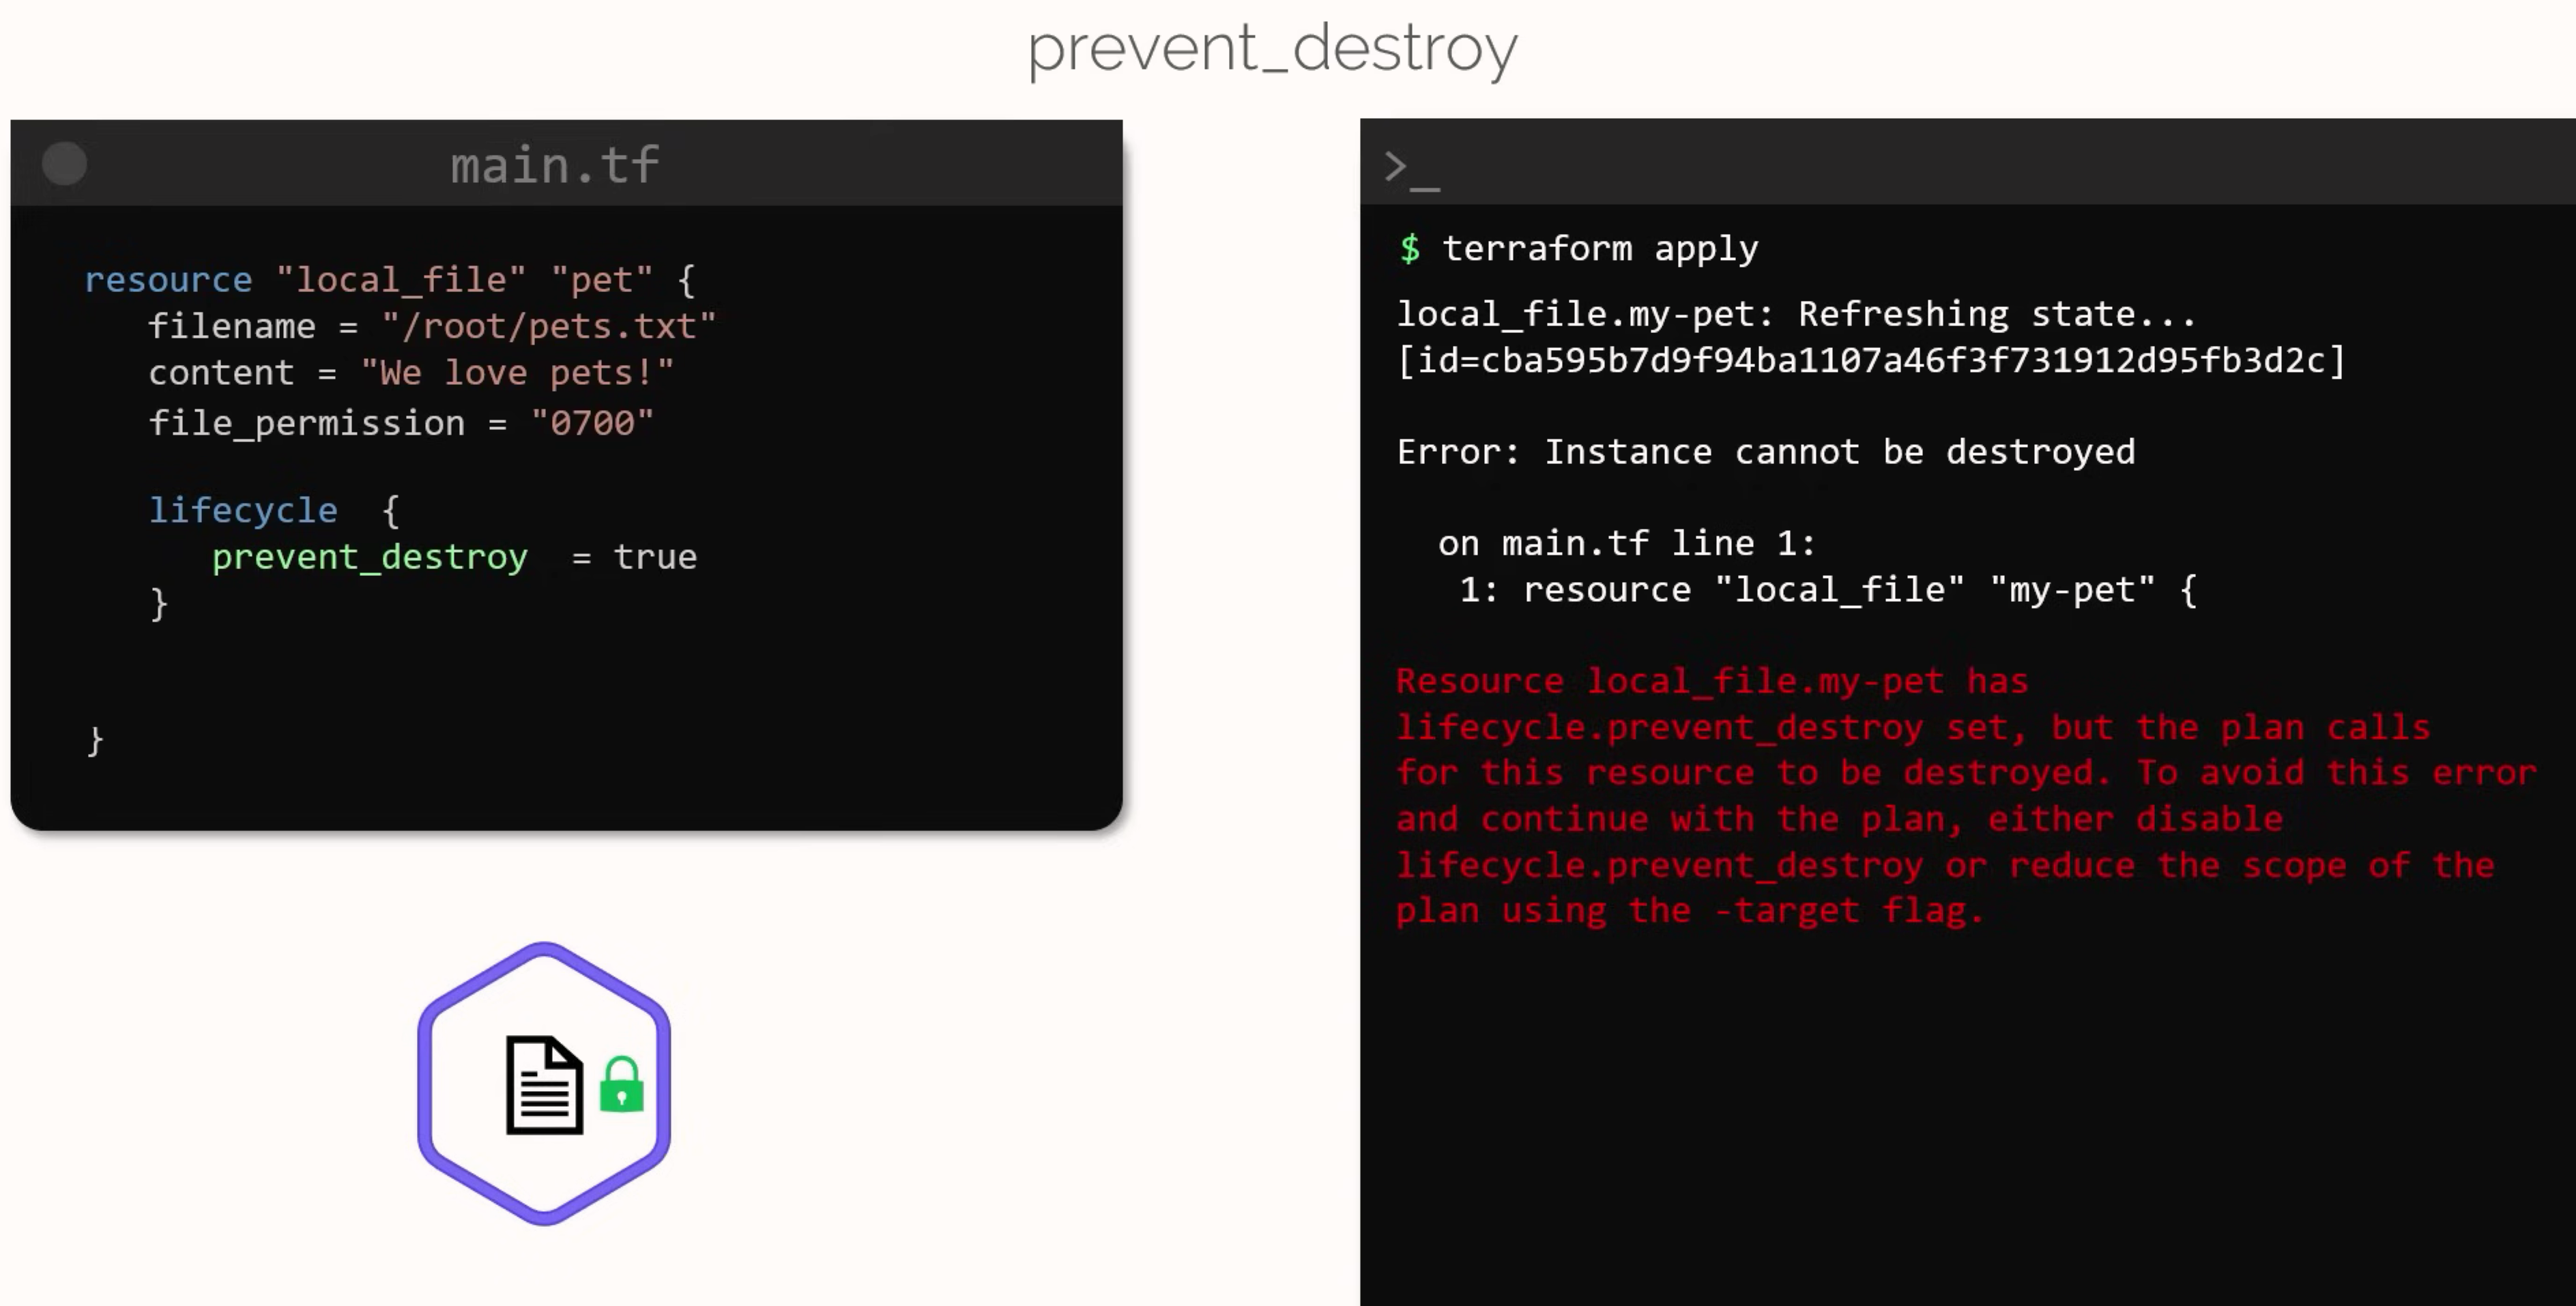Click the lifecycle keyword in code
The image size is (2576, 1306).
point(243,510)
